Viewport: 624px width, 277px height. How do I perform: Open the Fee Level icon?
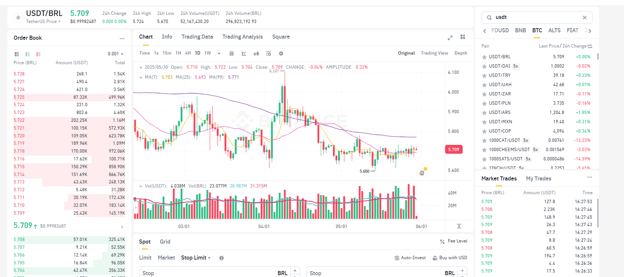[442, 242]
